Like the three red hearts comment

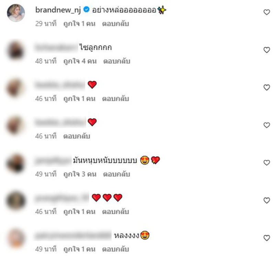(x=267, y=200)
